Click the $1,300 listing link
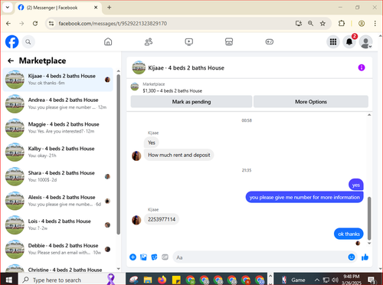This screenshot has width=383, height=285. point(172,90)
